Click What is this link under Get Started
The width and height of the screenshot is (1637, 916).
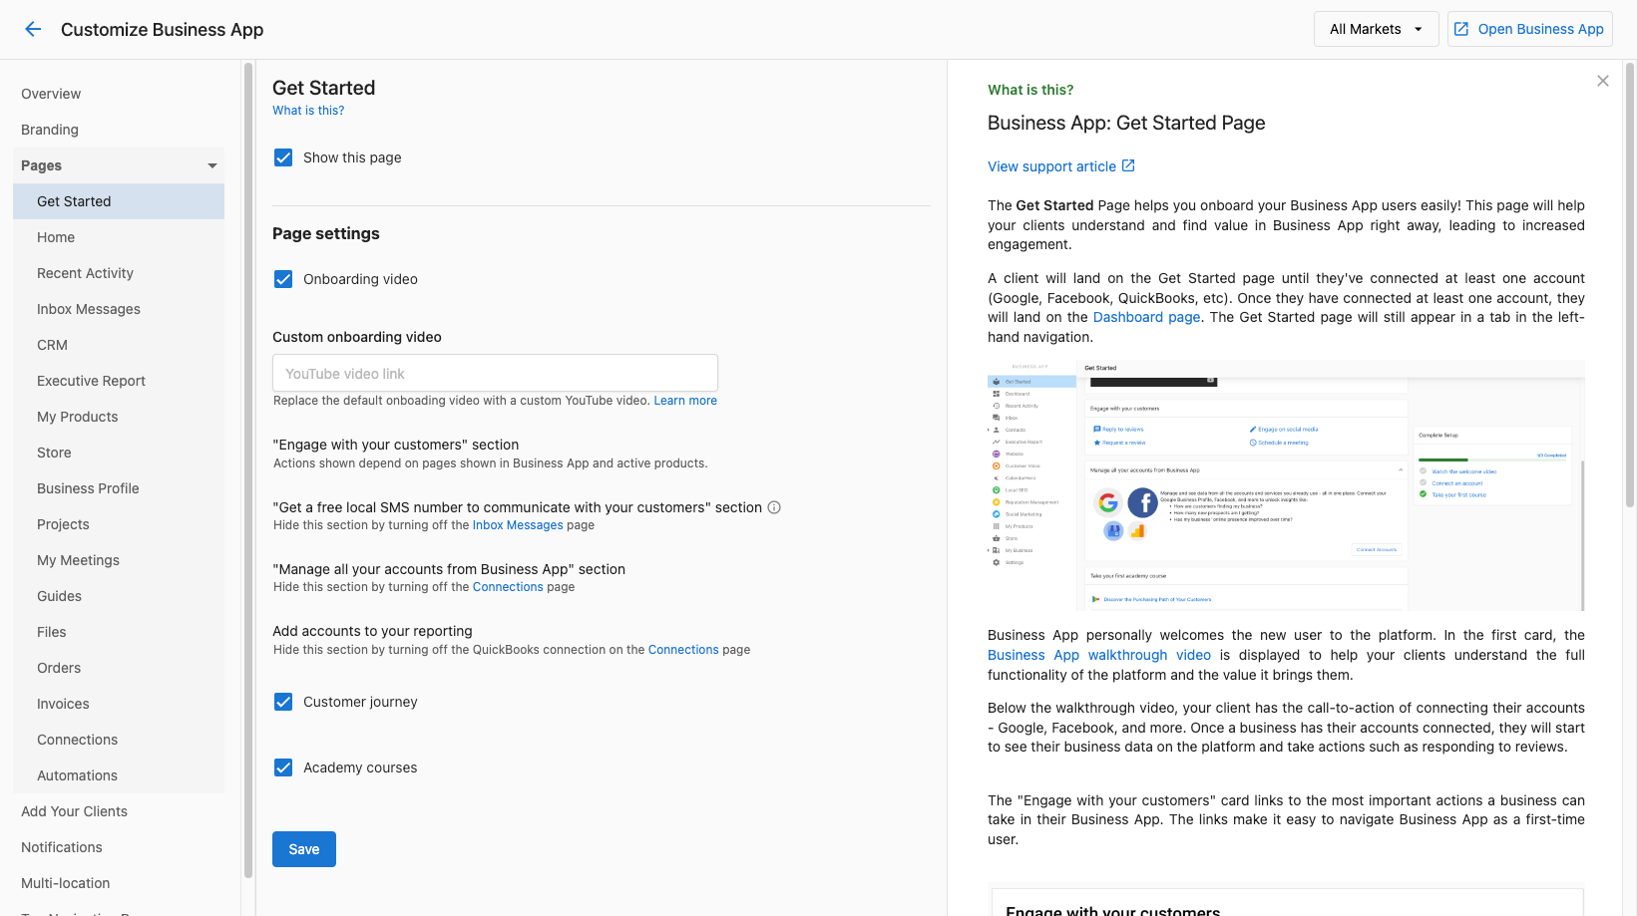tap(308, 111)
